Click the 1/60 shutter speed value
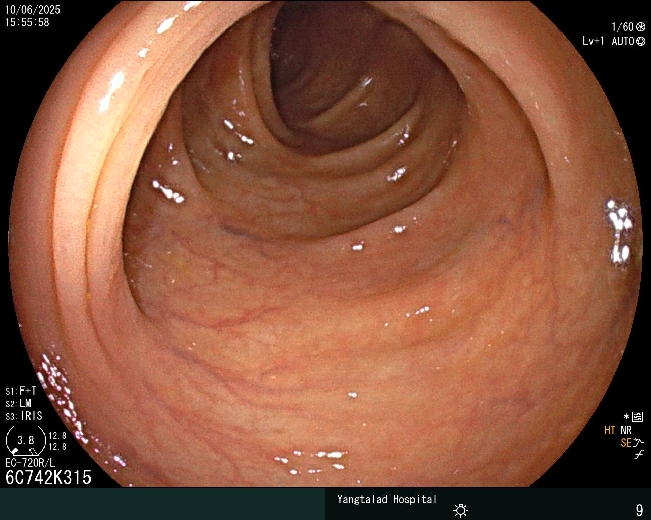 click(x=623, y=27)
